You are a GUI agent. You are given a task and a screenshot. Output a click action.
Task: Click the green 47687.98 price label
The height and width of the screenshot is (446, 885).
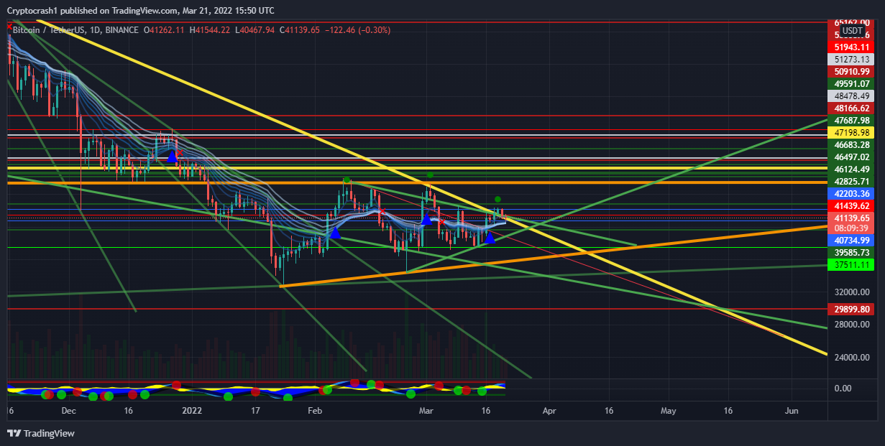click(852, 120)
